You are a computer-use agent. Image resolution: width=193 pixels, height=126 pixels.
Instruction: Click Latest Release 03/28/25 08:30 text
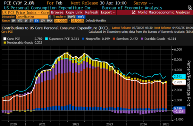pos(132,28)
